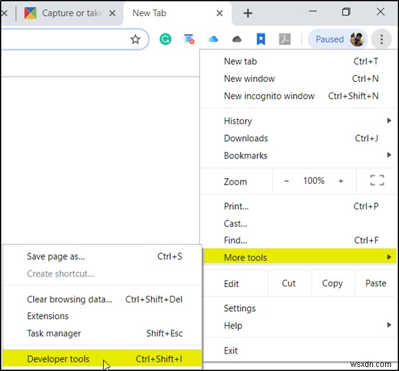Image resolution: width=399 pixels, height=371 pixels.
Task: Open Developer tools from the submenu
Action: tap(102, 359)
